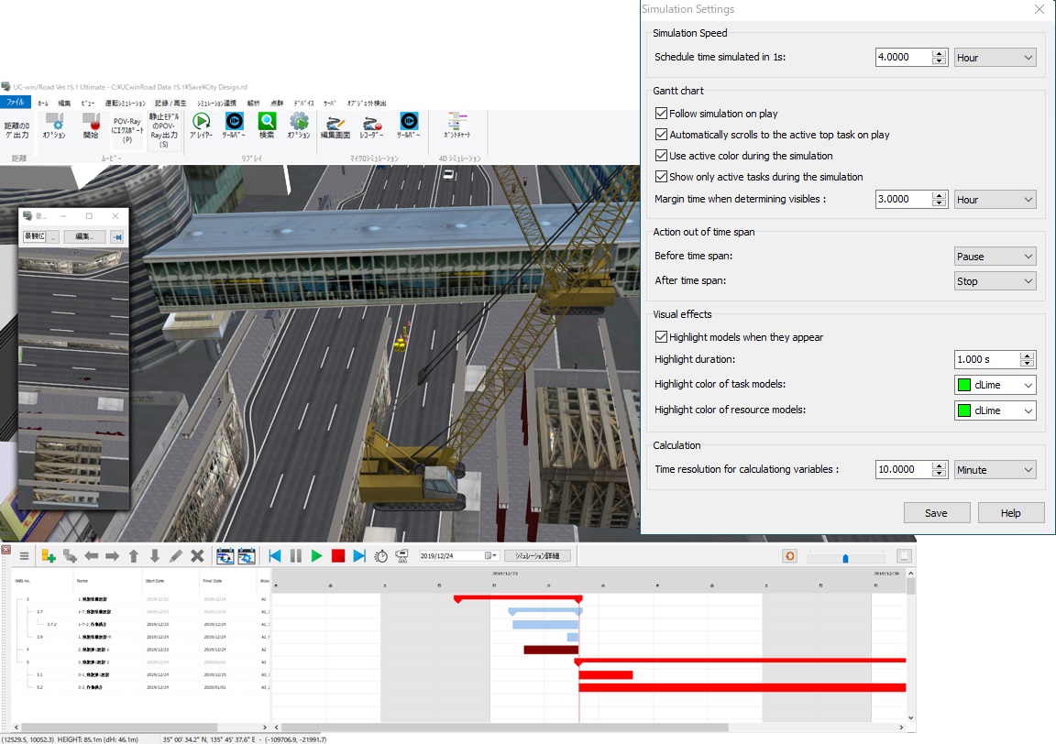Click the Gantt chart zoom slider handle

click(x=845, y=558)
